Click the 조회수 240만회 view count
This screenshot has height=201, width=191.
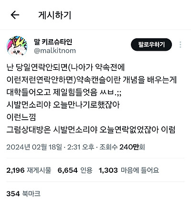coord(122,147)
